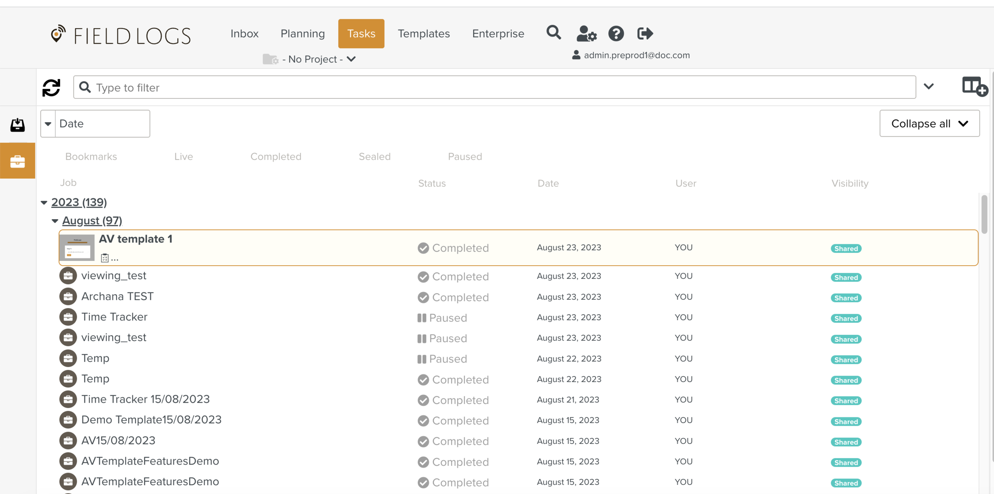
Task: Open user settings admin icon
Action: 586,34
